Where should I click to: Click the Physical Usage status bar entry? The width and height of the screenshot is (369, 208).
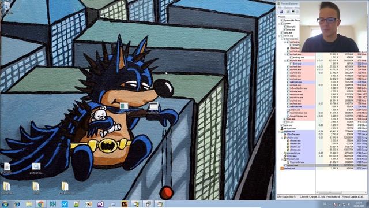353,196
